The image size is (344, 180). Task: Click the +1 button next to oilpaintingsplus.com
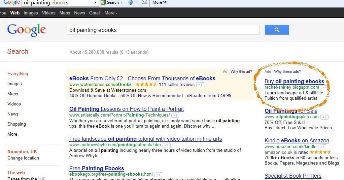[324, 117]
